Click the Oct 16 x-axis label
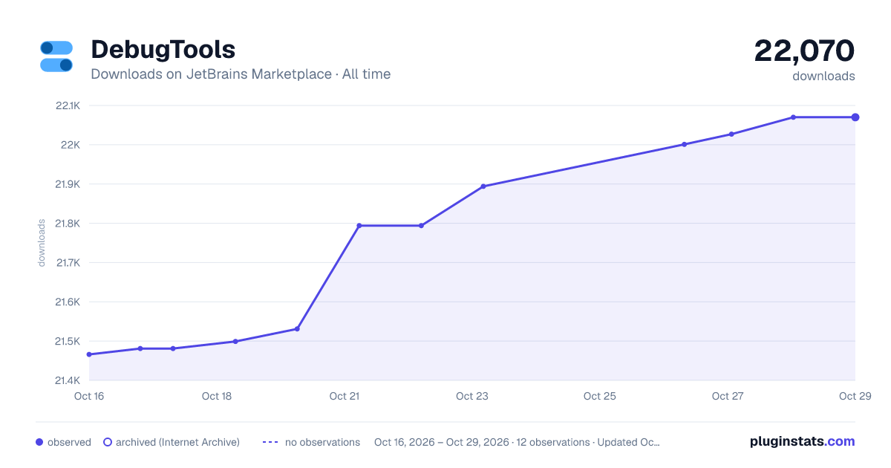This screenshot has height=468, width=891. point(89,396)
